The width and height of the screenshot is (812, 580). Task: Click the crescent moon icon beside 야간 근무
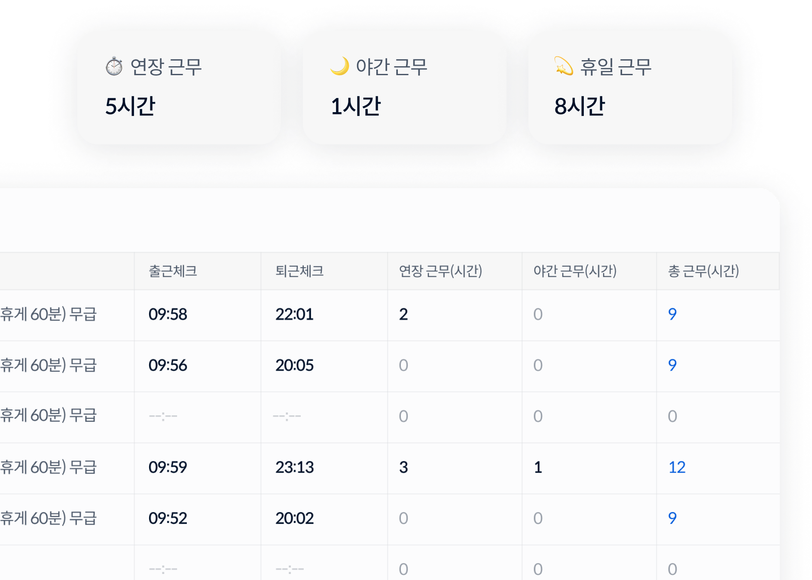tap(339, 66)
